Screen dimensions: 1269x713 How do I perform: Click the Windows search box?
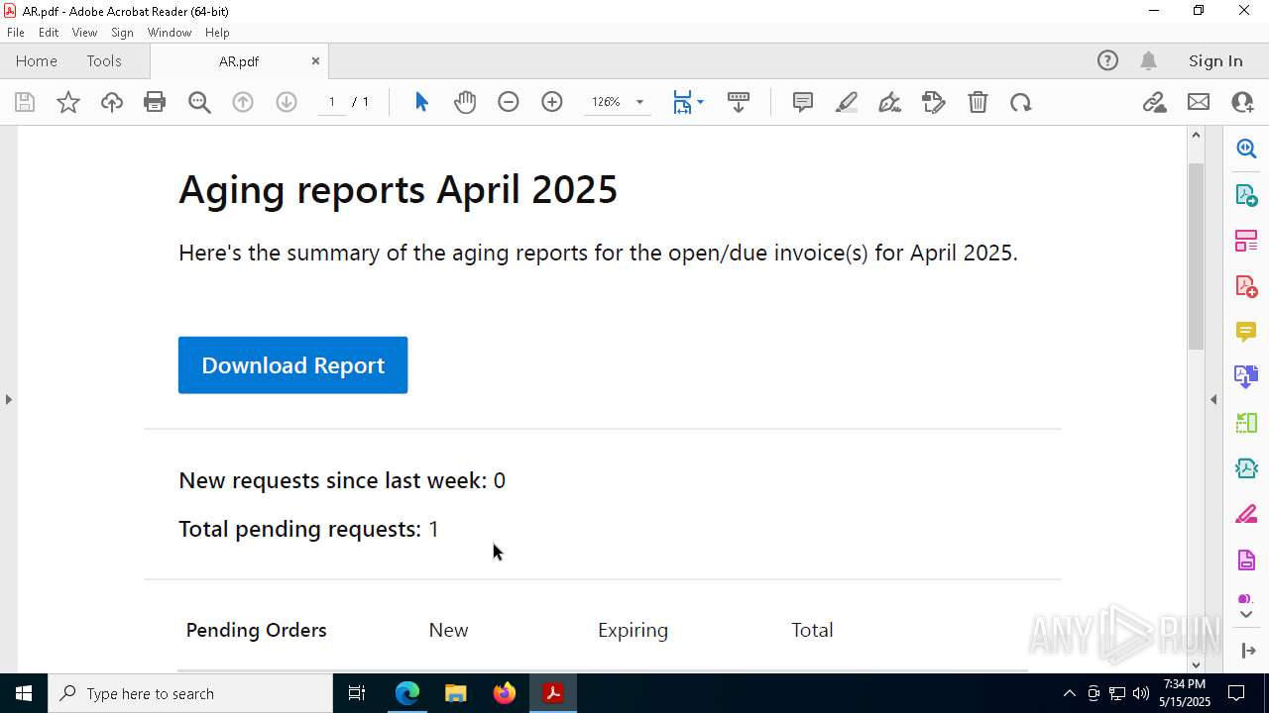tap(190, 693)
